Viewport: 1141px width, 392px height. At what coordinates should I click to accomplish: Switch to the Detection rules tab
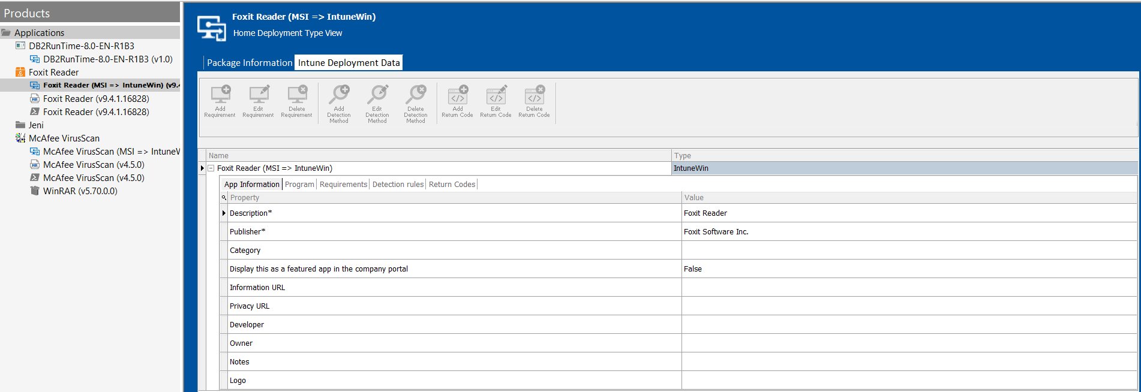coord(398,185)
